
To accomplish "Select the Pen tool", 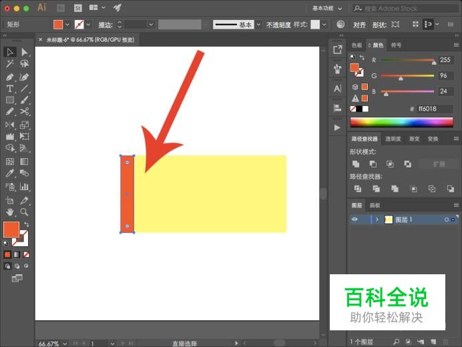I will point(10,76).
